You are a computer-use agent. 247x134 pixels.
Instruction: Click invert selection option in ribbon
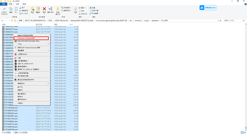click(94, 13)
